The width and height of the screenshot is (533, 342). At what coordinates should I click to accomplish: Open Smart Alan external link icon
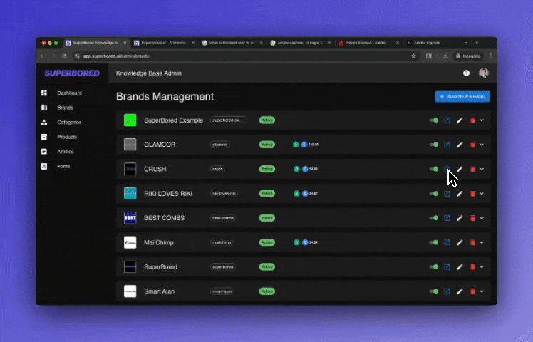(447, 291)
